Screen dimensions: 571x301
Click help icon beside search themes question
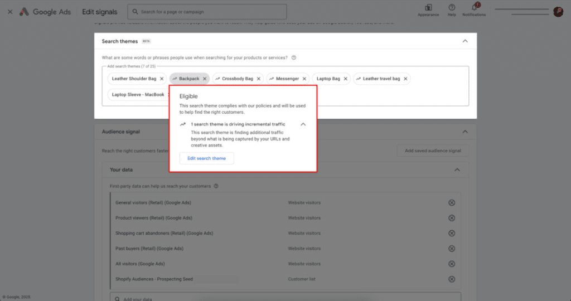pyautogui.click(x=294, y=57)
